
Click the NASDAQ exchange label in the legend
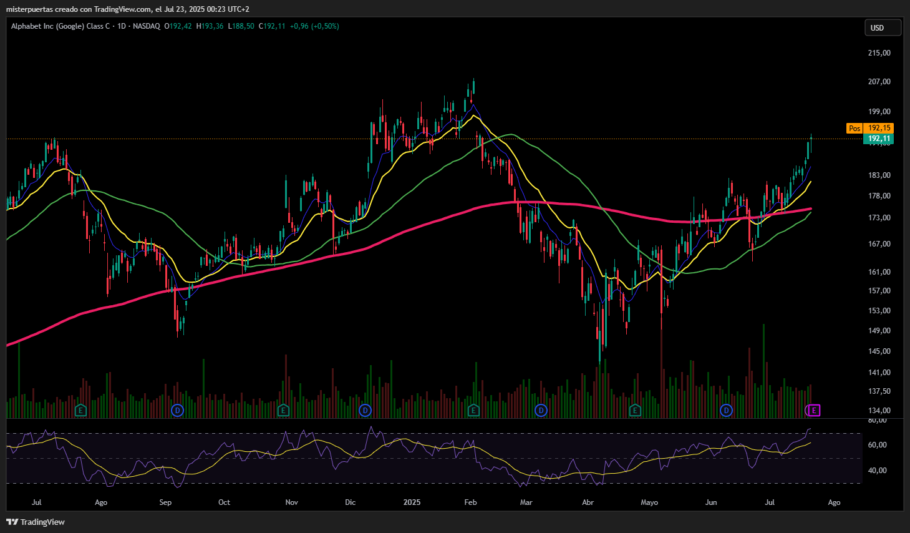(x=147, y=26)
